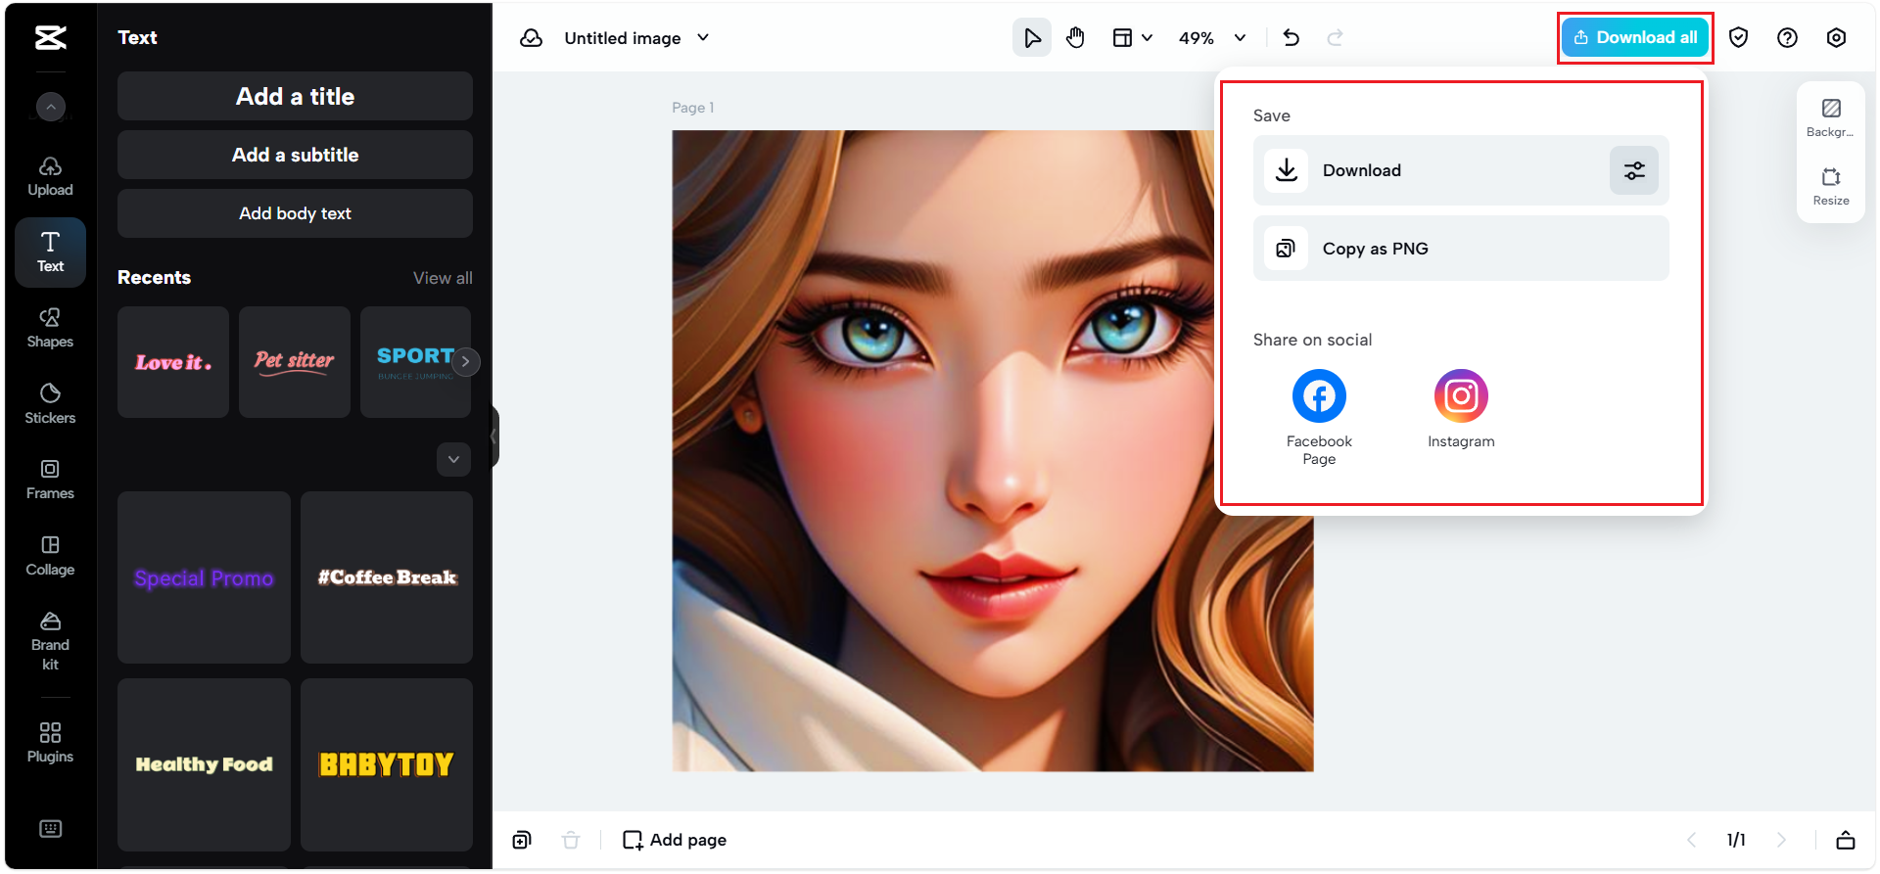The width and height of the screenshot is (1880, 874).
Task: Undo the last action
Action: pyautogui.click(x=1292, y=38)
